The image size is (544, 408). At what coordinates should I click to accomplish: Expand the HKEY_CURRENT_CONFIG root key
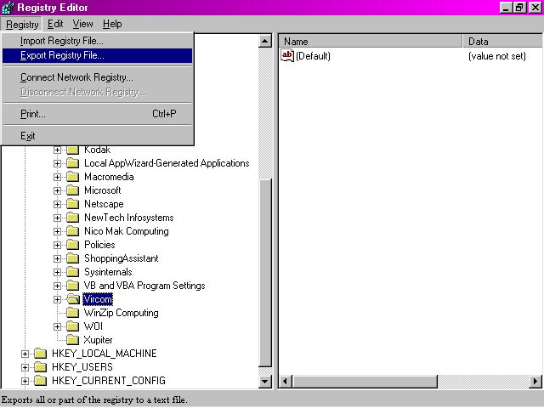click(x=25, y=381)
